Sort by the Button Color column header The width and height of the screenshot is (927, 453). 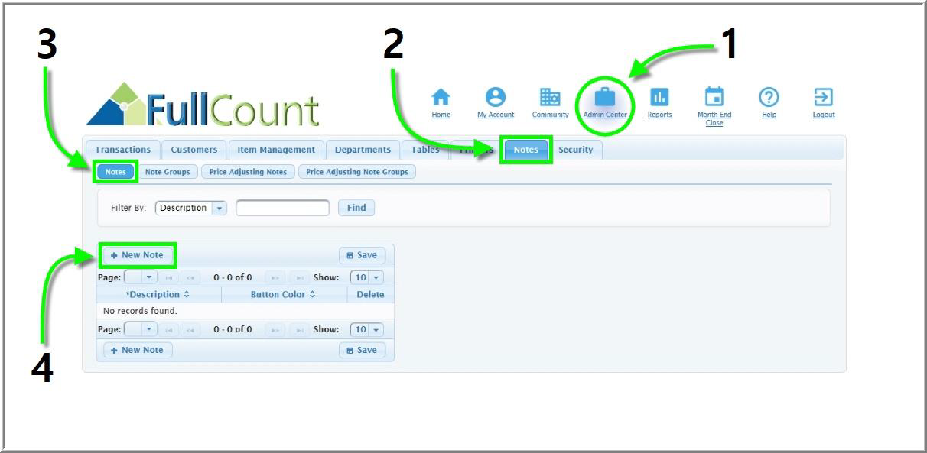283,294
